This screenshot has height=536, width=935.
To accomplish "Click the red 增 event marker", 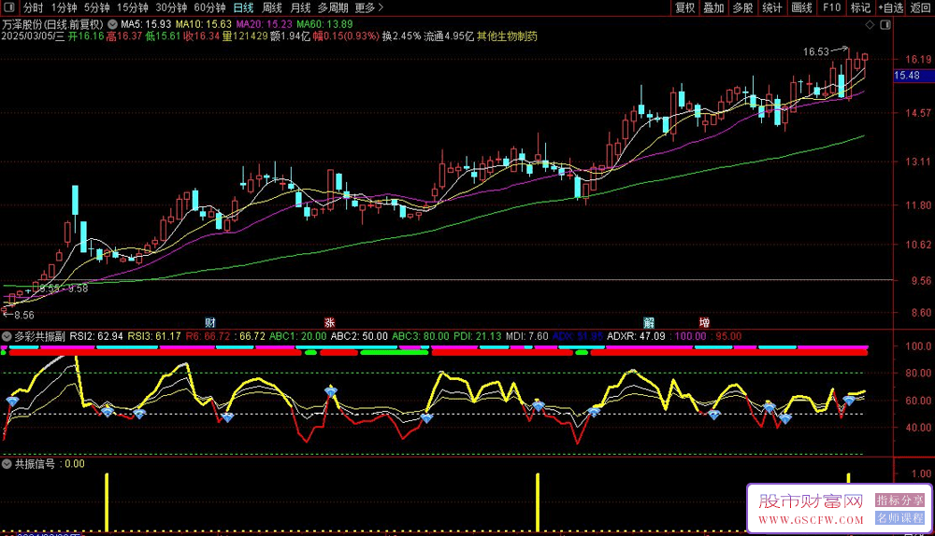I will click(x=704, y=322).
